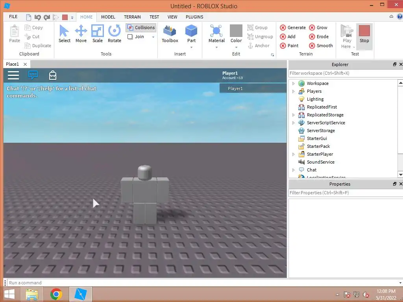
Task: Switch to the VIEW tab
Action: tap(172, 17)
